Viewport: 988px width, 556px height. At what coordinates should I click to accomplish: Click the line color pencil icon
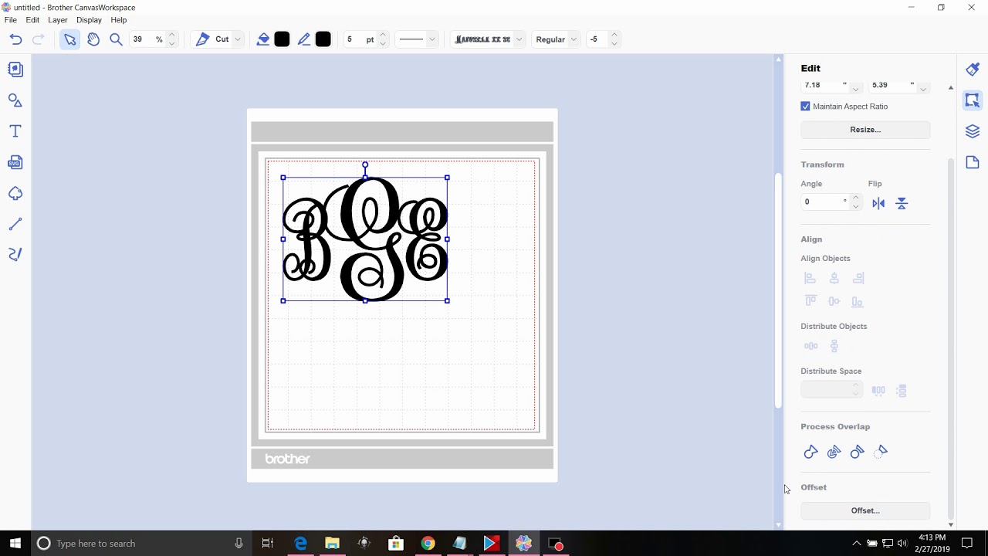304,39
